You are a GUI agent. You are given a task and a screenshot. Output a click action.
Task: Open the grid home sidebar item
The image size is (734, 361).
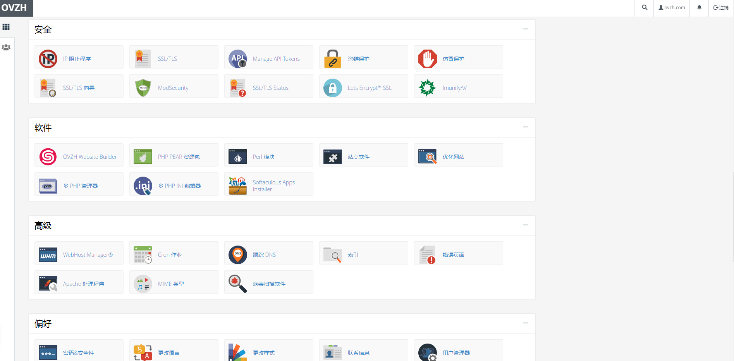coord(6,27)
